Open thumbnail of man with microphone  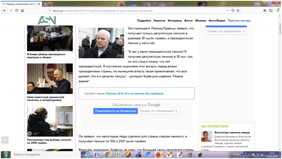(50, 78)
